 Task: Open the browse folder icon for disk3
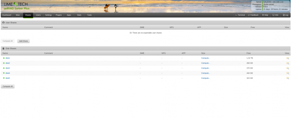click(x=288, y=68)
